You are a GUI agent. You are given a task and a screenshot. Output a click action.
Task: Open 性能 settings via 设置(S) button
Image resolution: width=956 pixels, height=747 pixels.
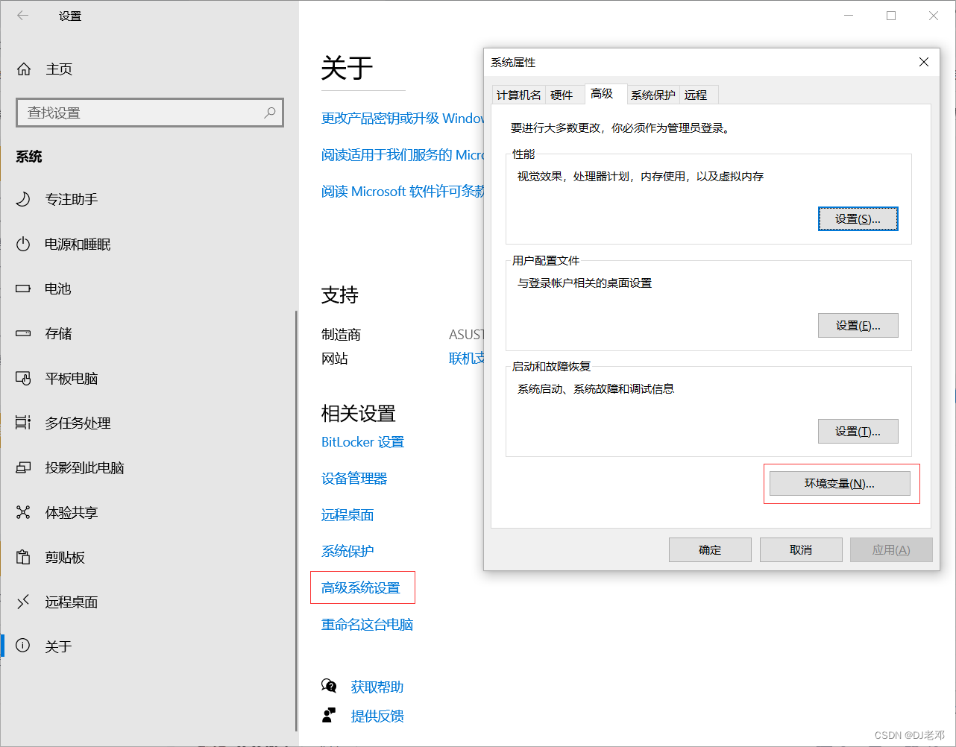click(x=858, y=218)
